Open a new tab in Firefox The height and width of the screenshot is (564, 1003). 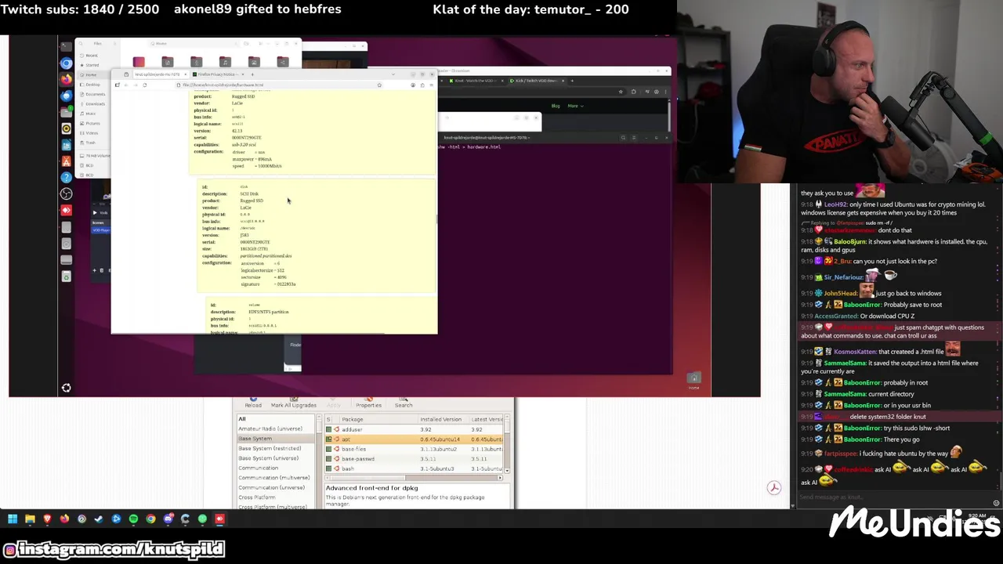pyautogui.click(x=252, y=74)
